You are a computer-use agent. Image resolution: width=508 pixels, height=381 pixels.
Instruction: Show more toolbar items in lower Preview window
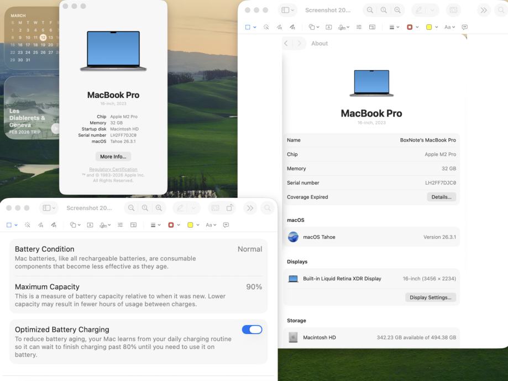(250, 208)
